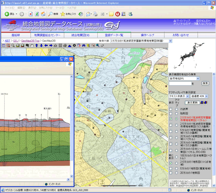Switch to the 統合地質図DB tab
Screen dimensions: 216x193
(80, 35)
